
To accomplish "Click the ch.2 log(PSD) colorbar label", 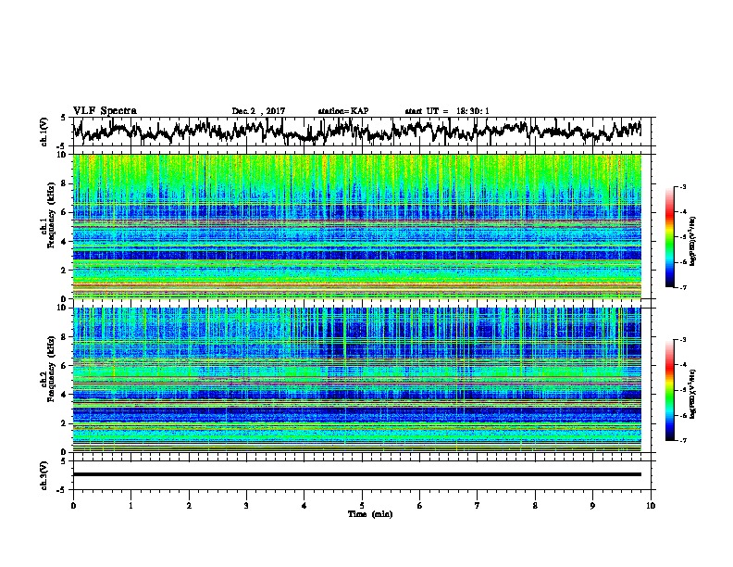I will point(693,394).
